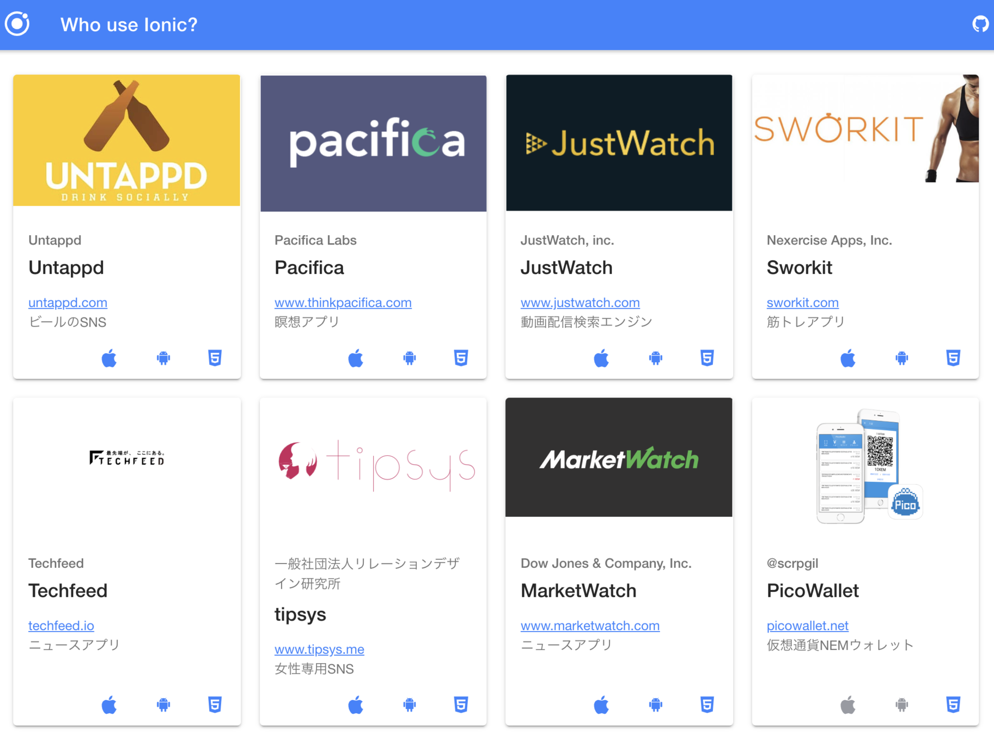Screen dimensions: 994x735
Task: Click '仮想通貨NEMウォレット' description text
Action: pyautogui.click(x=840, y=645)
